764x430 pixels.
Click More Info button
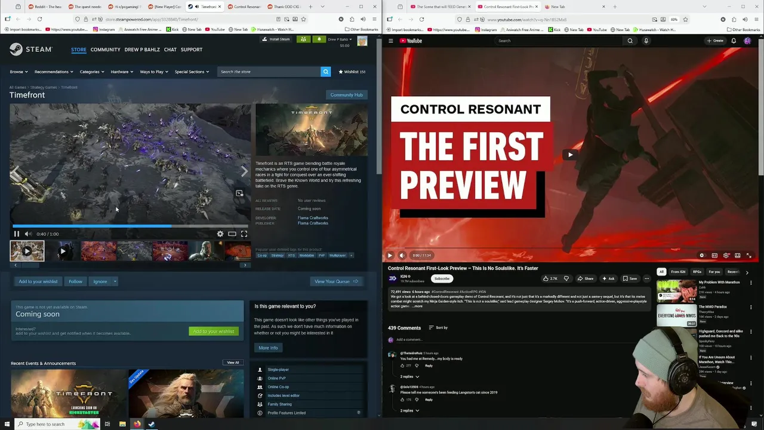268,348
